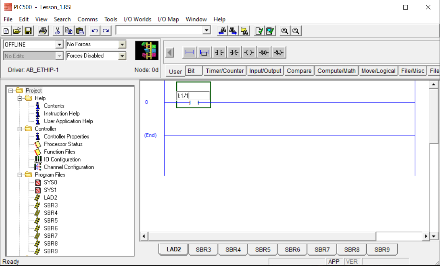Screen dimensions: 440x266
Task: Collapse the Controller tree folder
Action: (20, 129)
